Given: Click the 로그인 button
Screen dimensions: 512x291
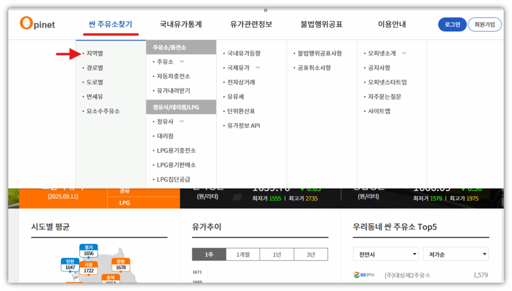Looking at the screenshot, I should (x=452, y=24).
